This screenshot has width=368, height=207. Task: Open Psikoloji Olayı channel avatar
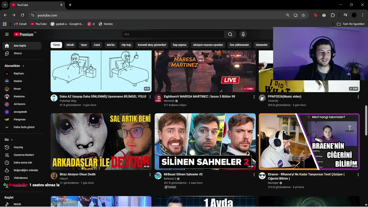pos(54,98)
